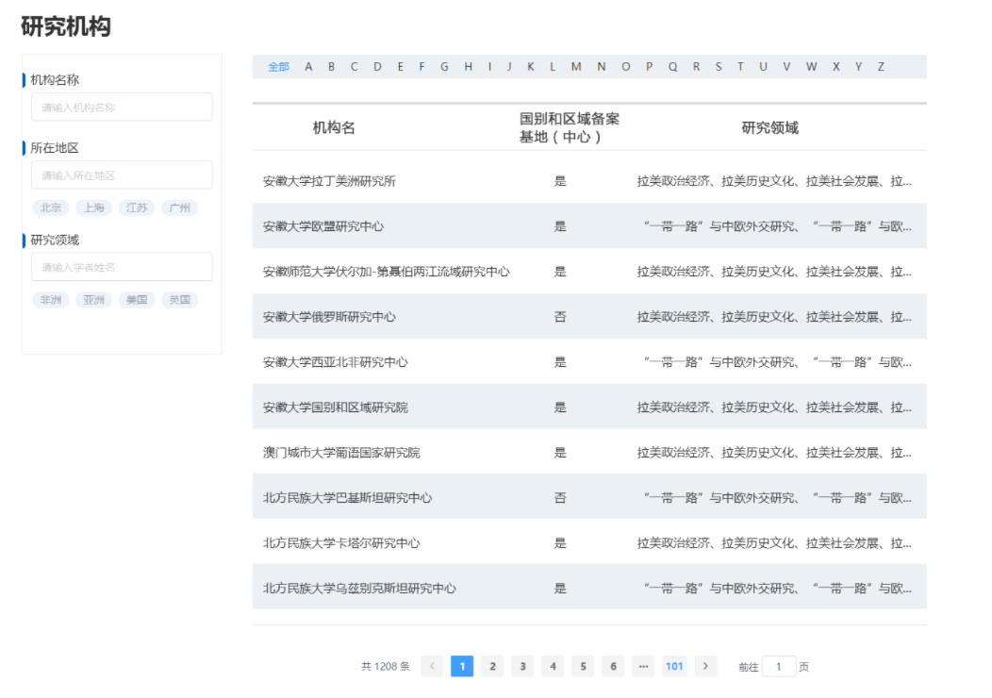
Task: Open 安徽大学俄罗斯研究中心 entry
Action: (x=589, y=316)
